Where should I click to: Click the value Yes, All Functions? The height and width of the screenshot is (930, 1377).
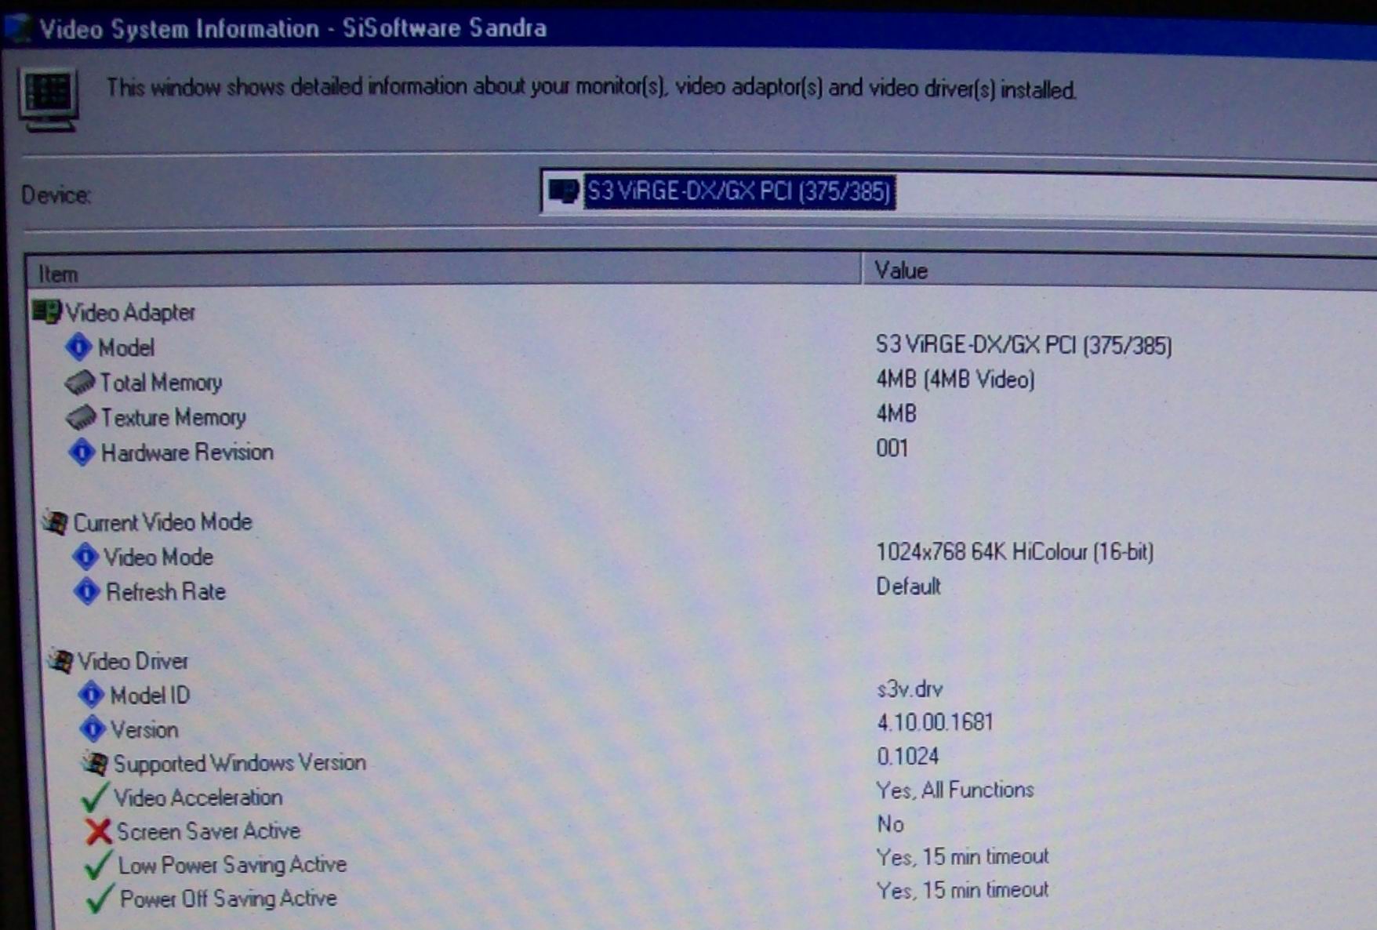click(955, 790)
